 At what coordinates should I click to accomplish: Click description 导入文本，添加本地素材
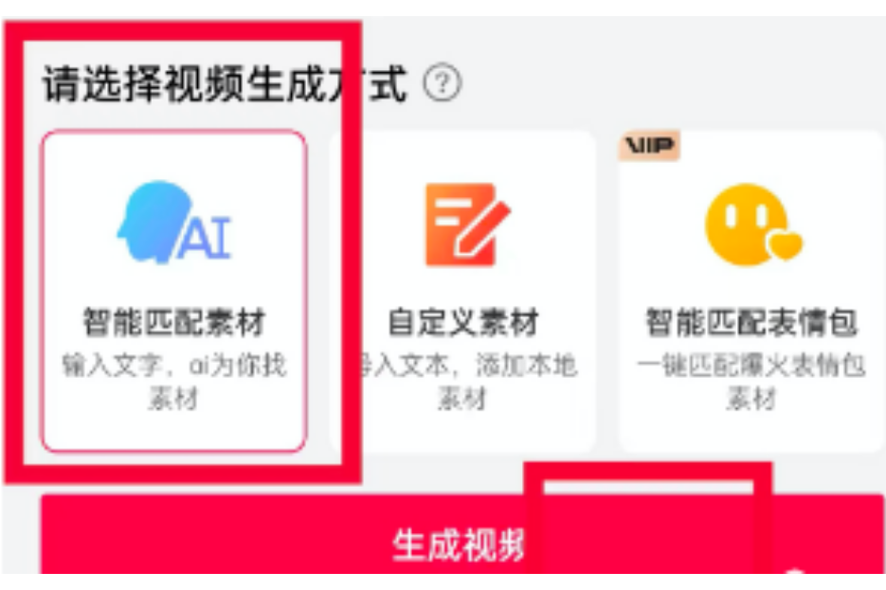coord(463,382)
